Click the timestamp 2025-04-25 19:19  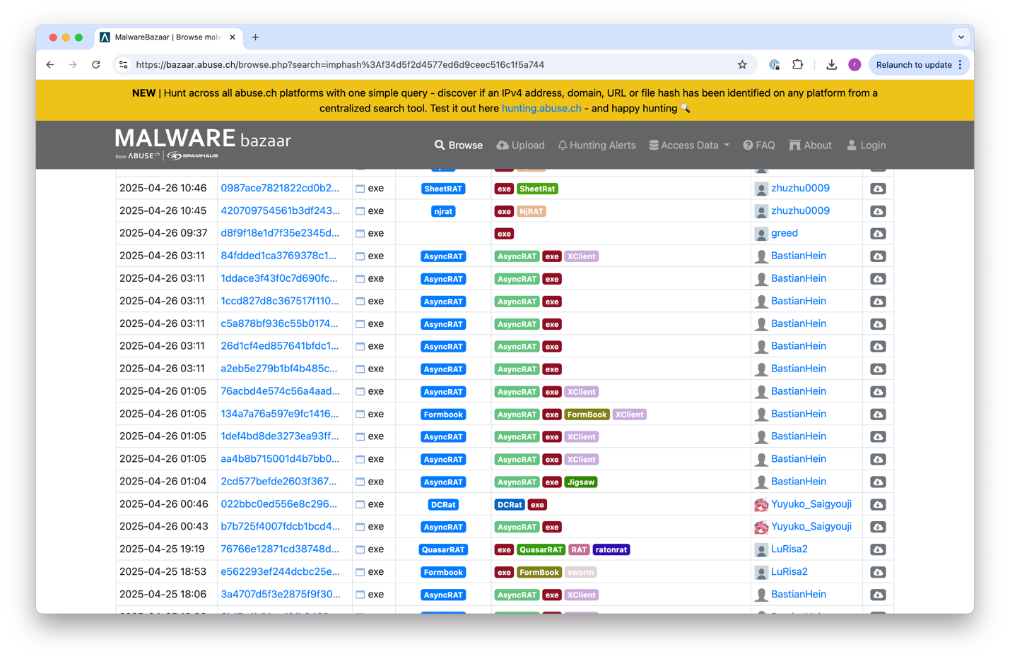(163, 549)
